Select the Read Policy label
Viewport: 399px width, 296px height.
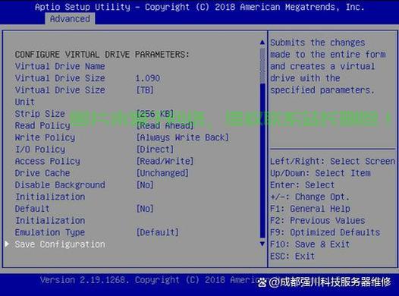click(42, 125)
